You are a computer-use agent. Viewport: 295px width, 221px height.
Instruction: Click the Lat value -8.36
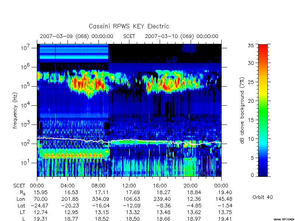(x=163, y=206)
